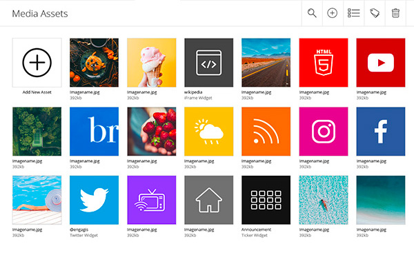Viewport: 414px width, 255px height.
Task: Open the search magnifier icon
Action: 312,13
